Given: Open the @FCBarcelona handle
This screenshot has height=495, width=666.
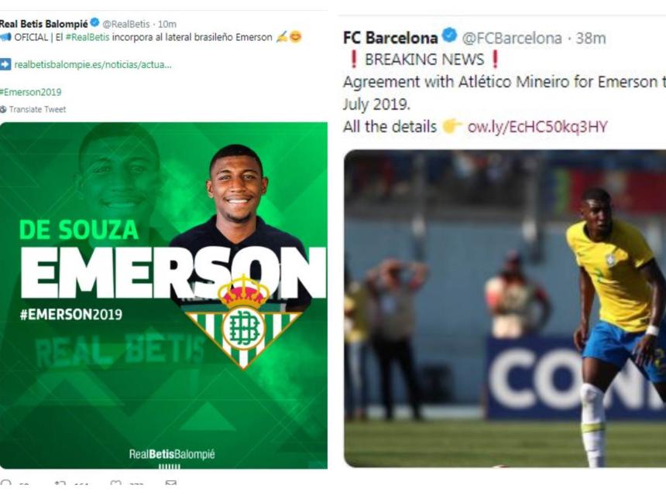Looking at the screenshot, I should pyautogui.click(x=512, y=38).
